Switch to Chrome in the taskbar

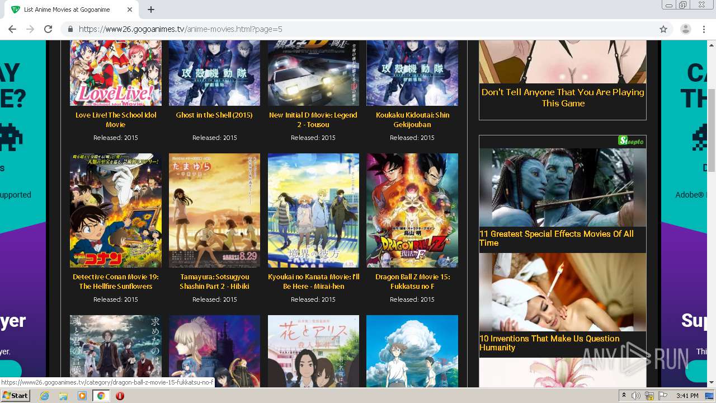pyautogui.click(x=101, y=396)
